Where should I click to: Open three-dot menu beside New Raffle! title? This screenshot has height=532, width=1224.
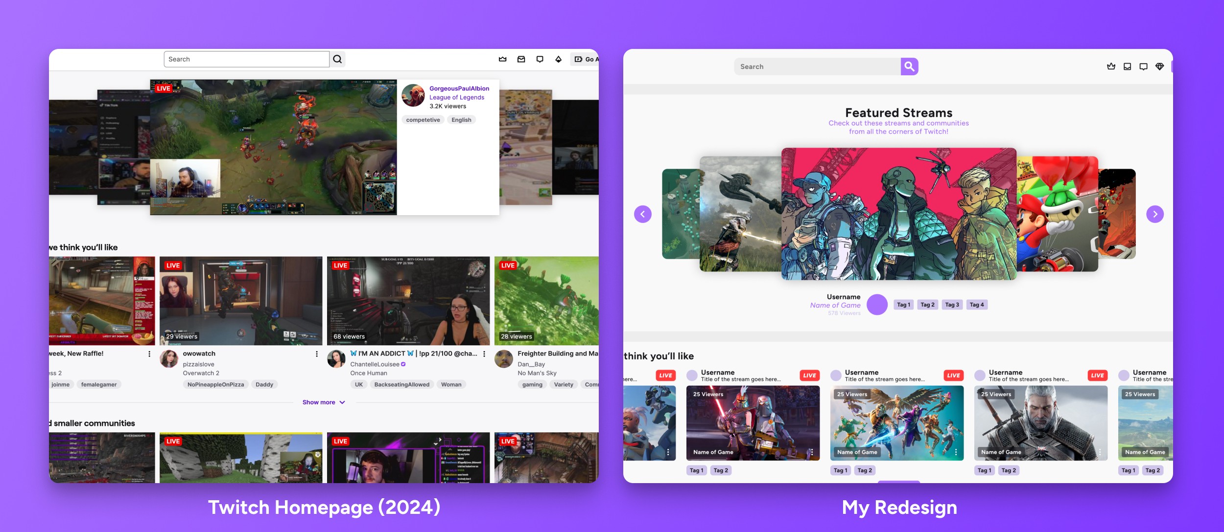pyautogui.click(x=149, y=354)
